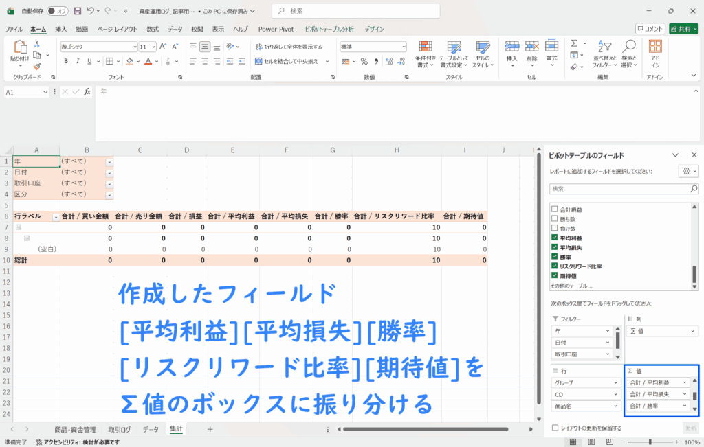This screenshot has height=447, width=704.
Task: Open the 挿入 ribbon tab
Action: [x=60, y=29]
